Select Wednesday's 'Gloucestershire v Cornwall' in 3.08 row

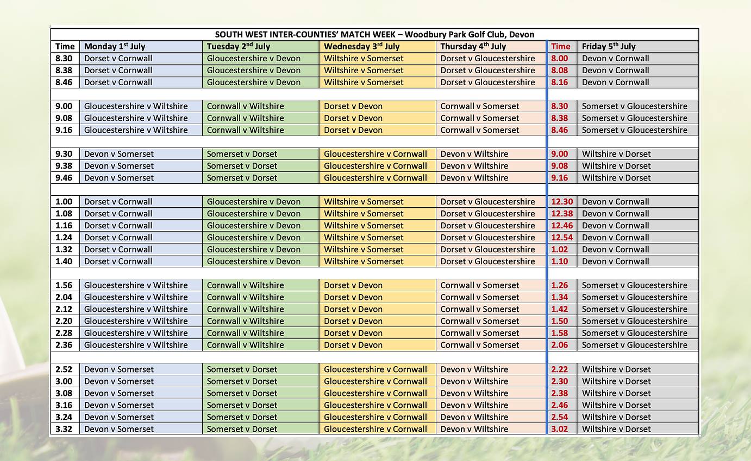click(378, 393)
